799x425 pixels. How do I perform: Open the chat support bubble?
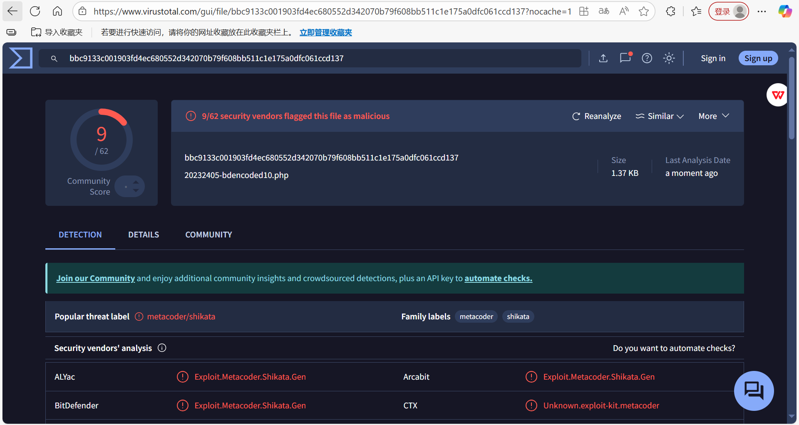(754, 391)
